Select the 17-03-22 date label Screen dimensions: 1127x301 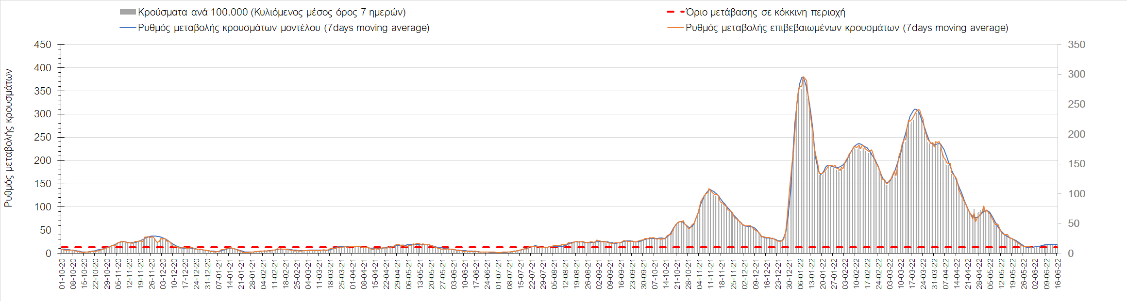(x=912, y=273)
